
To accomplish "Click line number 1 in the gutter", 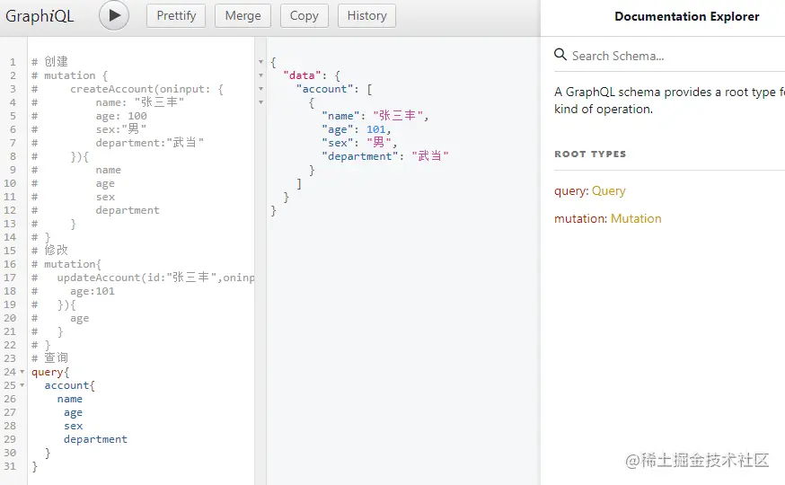I will [x=13, y=62].
